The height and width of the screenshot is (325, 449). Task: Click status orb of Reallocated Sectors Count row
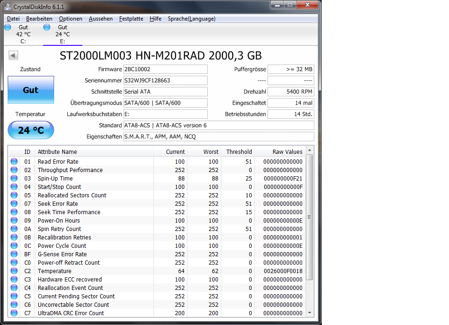tap(14, 195)
